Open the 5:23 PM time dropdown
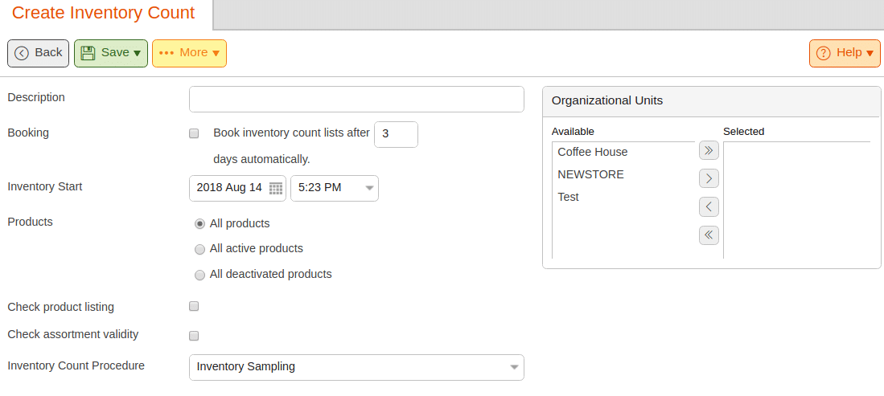Viewport: 884px width, 396px height. click(335, 188)
